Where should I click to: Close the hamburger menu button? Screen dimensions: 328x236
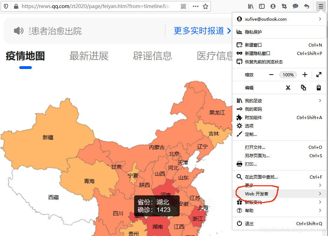click(x=321, y=7)
